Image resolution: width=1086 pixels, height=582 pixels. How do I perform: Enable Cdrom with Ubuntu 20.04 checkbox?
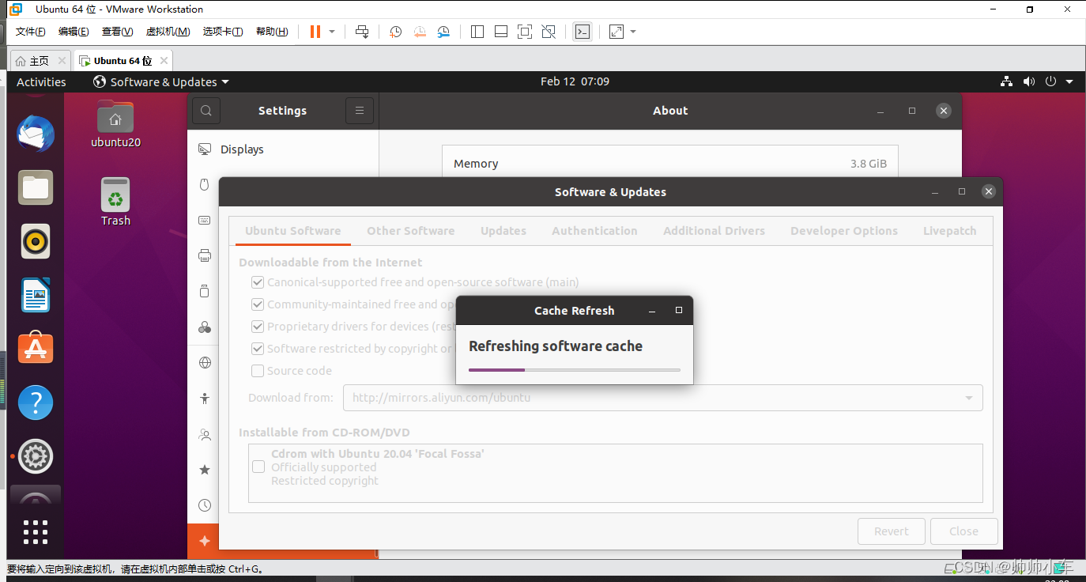coord(258,467)
